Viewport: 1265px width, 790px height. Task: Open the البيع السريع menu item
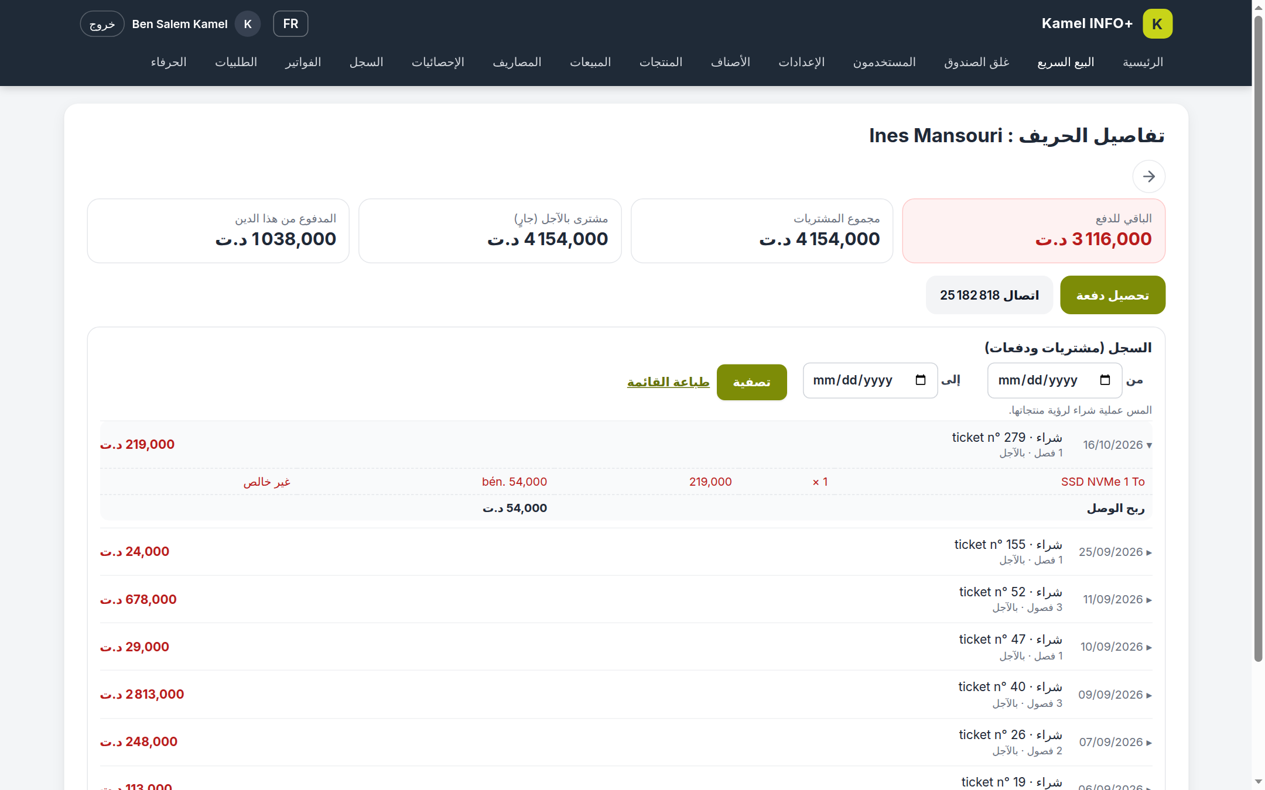click(1065, 62)
